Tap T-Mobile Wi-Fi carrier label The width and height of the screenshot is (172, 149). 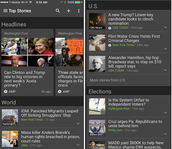(x=19, y=2)
